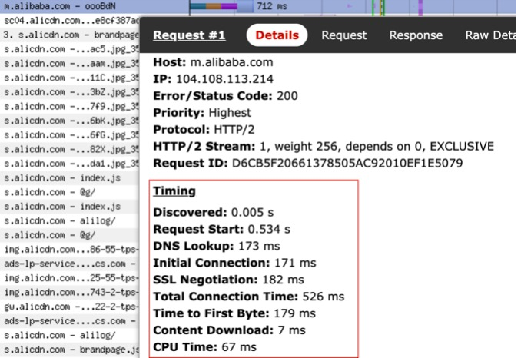Screen dimensions: 521x358
Task: Click the Request #1 heading link
Action: point(189,35)
